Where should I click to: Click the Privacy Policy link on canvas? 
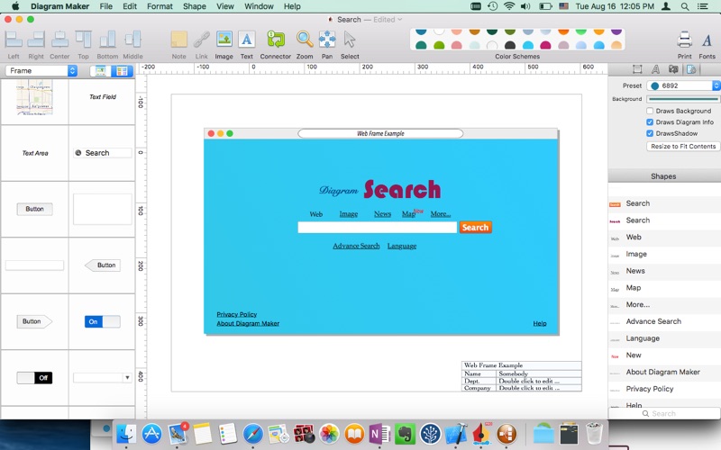[237, 314]
